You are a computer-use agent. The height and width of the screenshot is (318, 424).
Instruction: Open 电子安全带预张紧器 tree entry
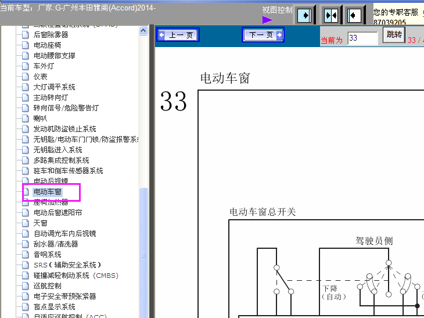coord(64,296)
